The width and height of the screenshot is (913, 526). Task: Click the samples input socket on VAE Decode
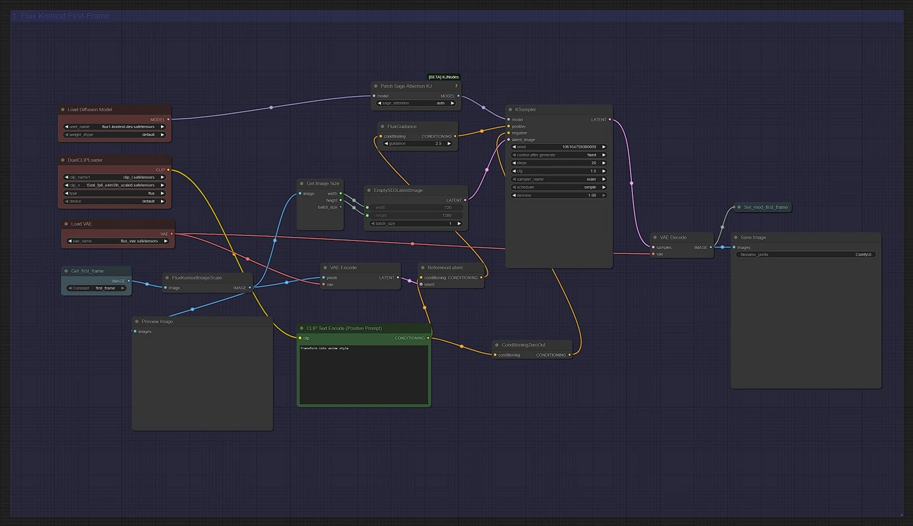click(x=653, y=247)
